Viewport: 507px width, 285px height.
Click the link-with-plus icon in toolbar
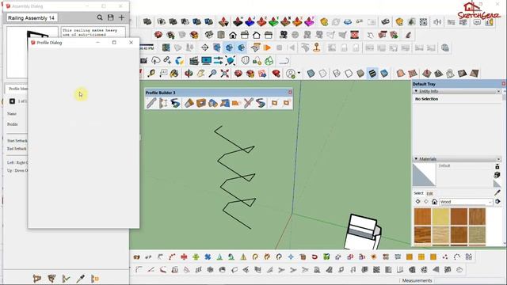[167, 60]
